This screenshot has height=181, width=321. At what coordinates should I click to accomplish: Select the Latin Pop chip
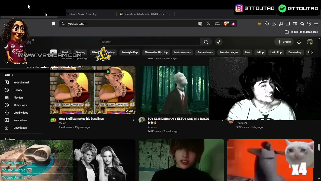pyautogui.click(x=276, y=52)
